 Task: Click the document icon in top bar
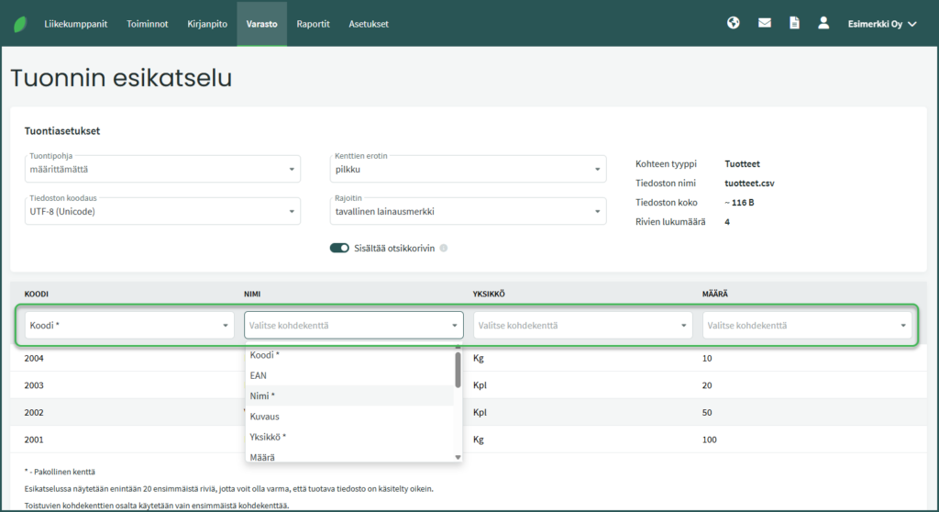coord(794,24)
